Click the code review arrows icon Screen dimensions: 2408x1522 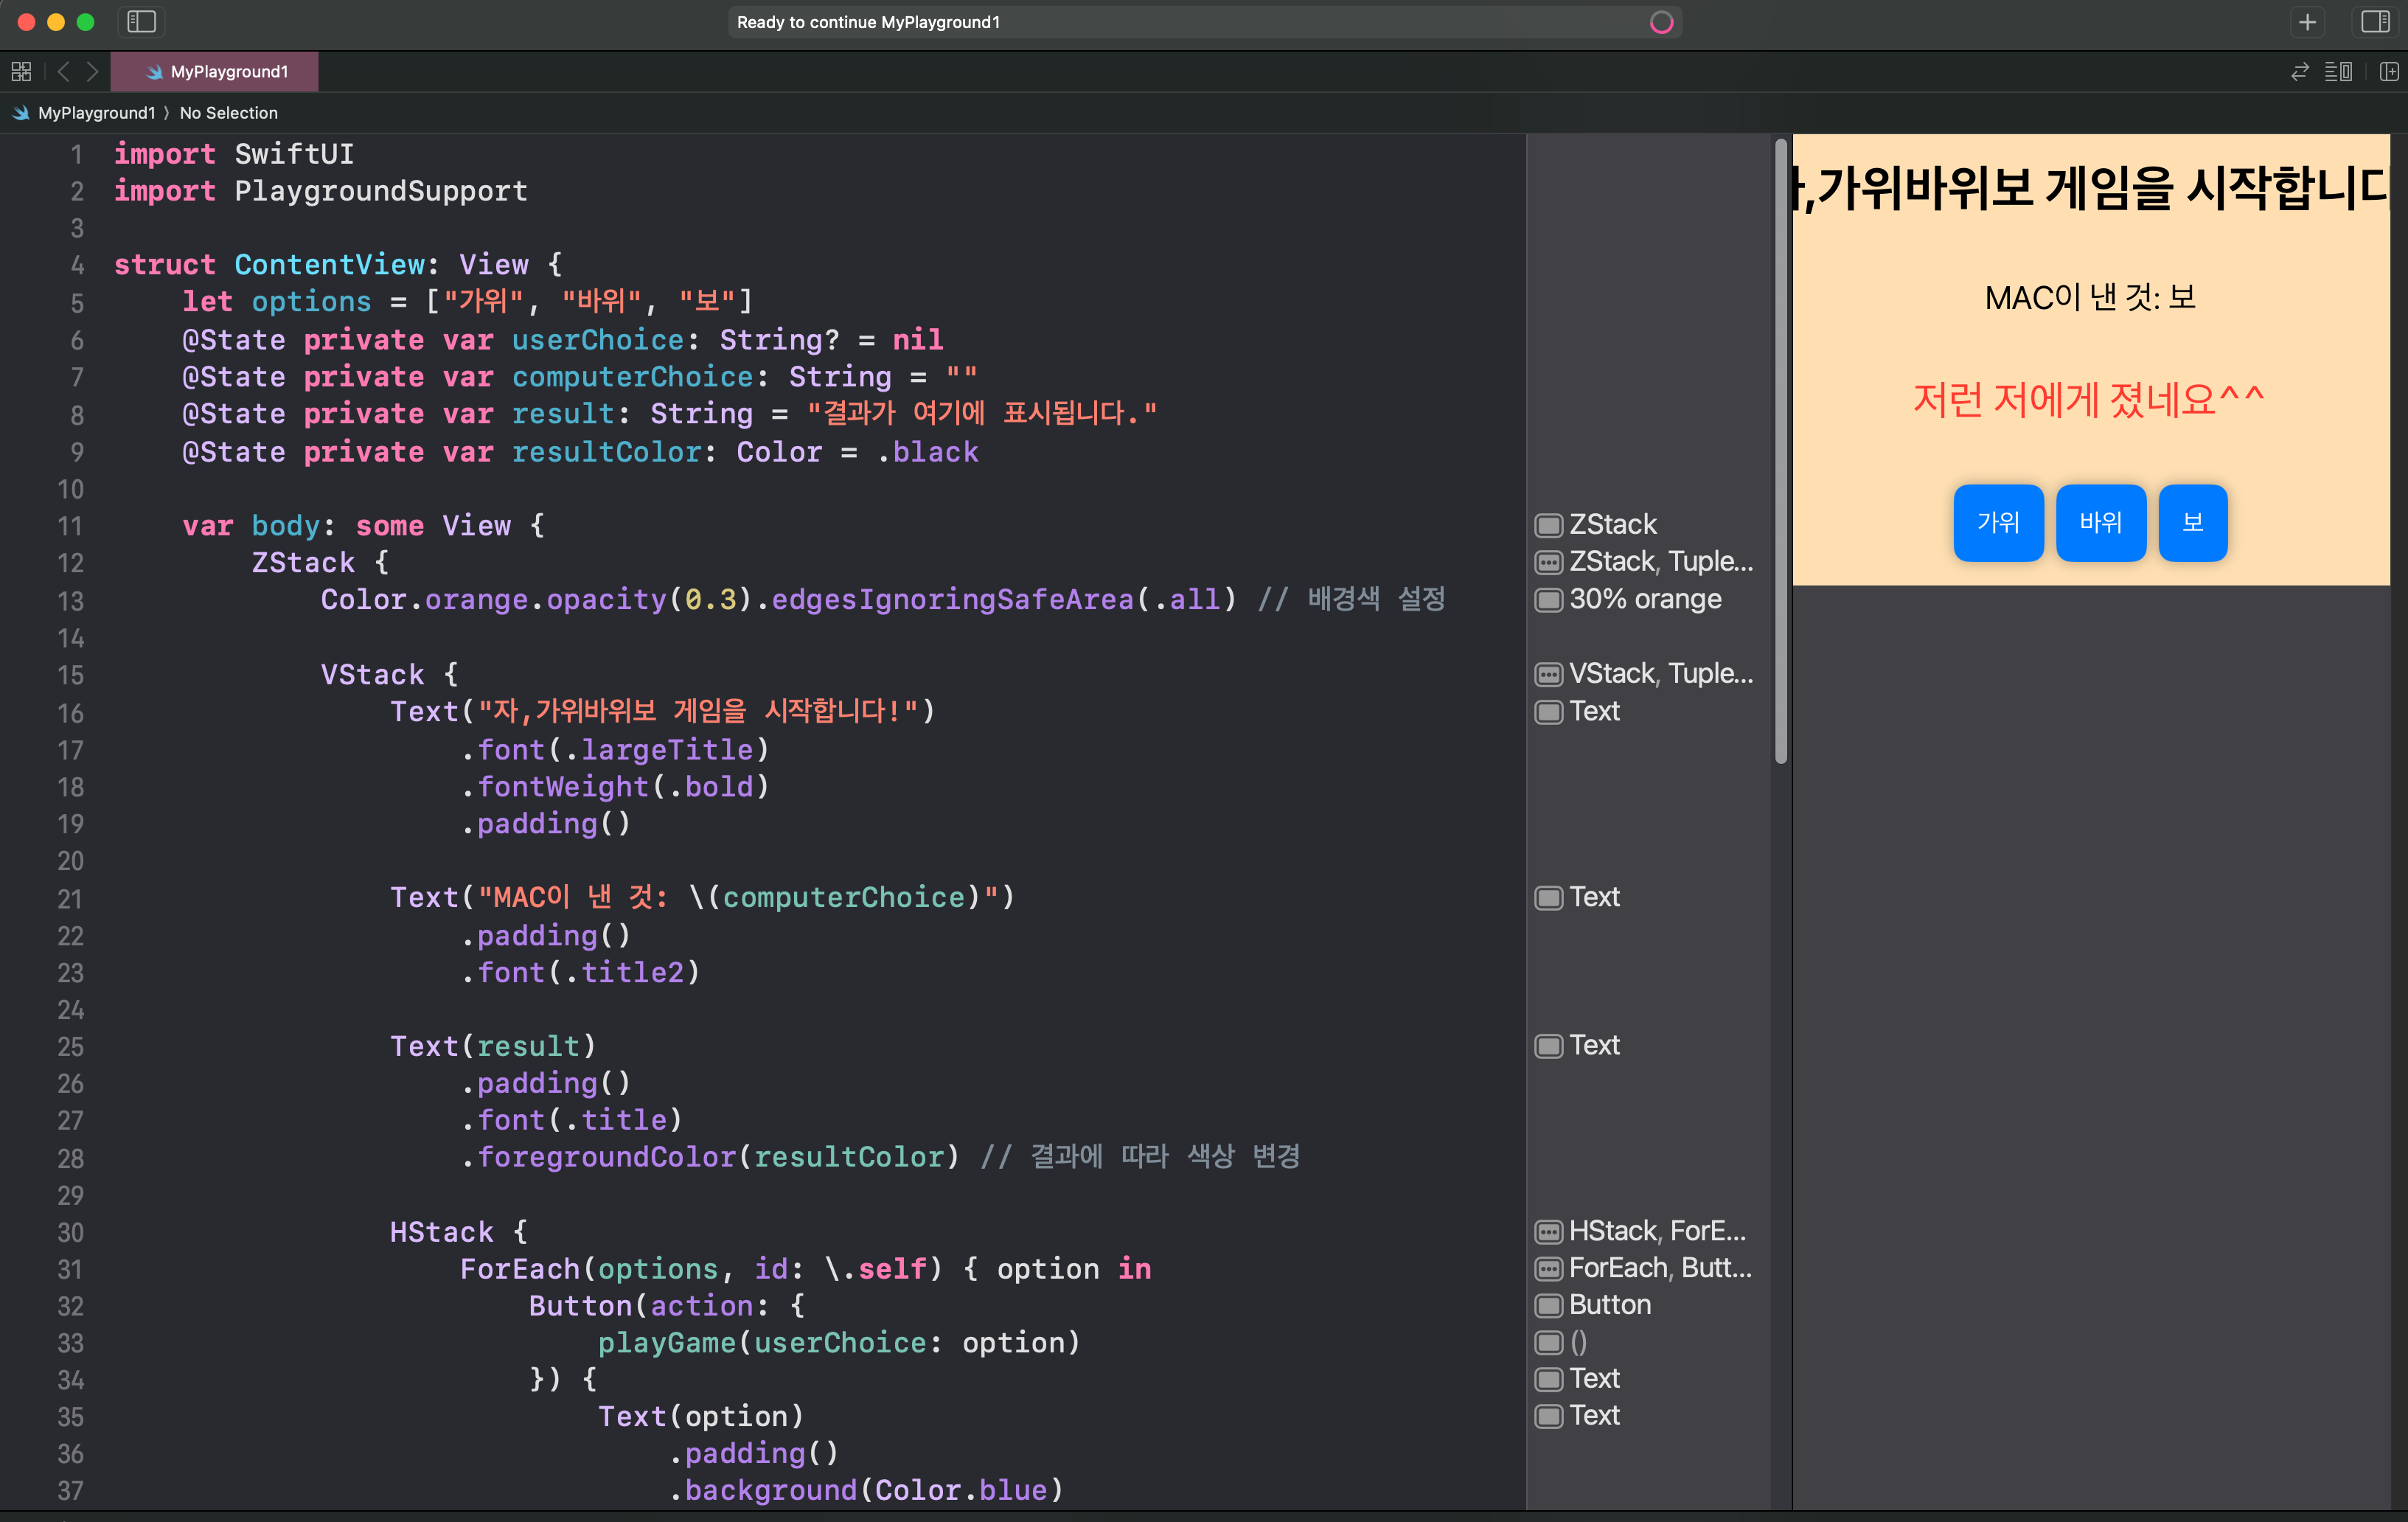pyautogui.click(x=2300, y=71)
